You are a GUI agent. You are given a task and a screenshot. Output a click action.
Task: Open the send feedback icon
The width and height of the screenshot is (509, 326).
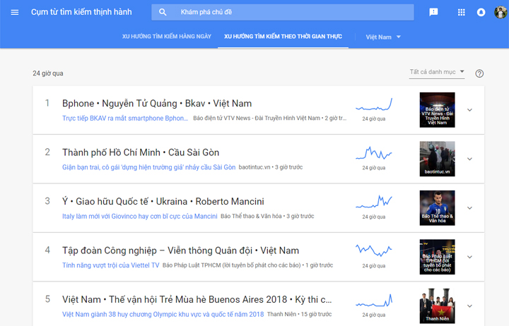point(433,12)
